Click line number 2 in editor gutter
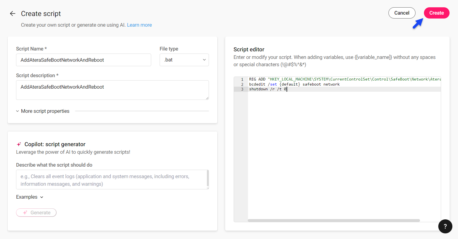 coord(242,84)
